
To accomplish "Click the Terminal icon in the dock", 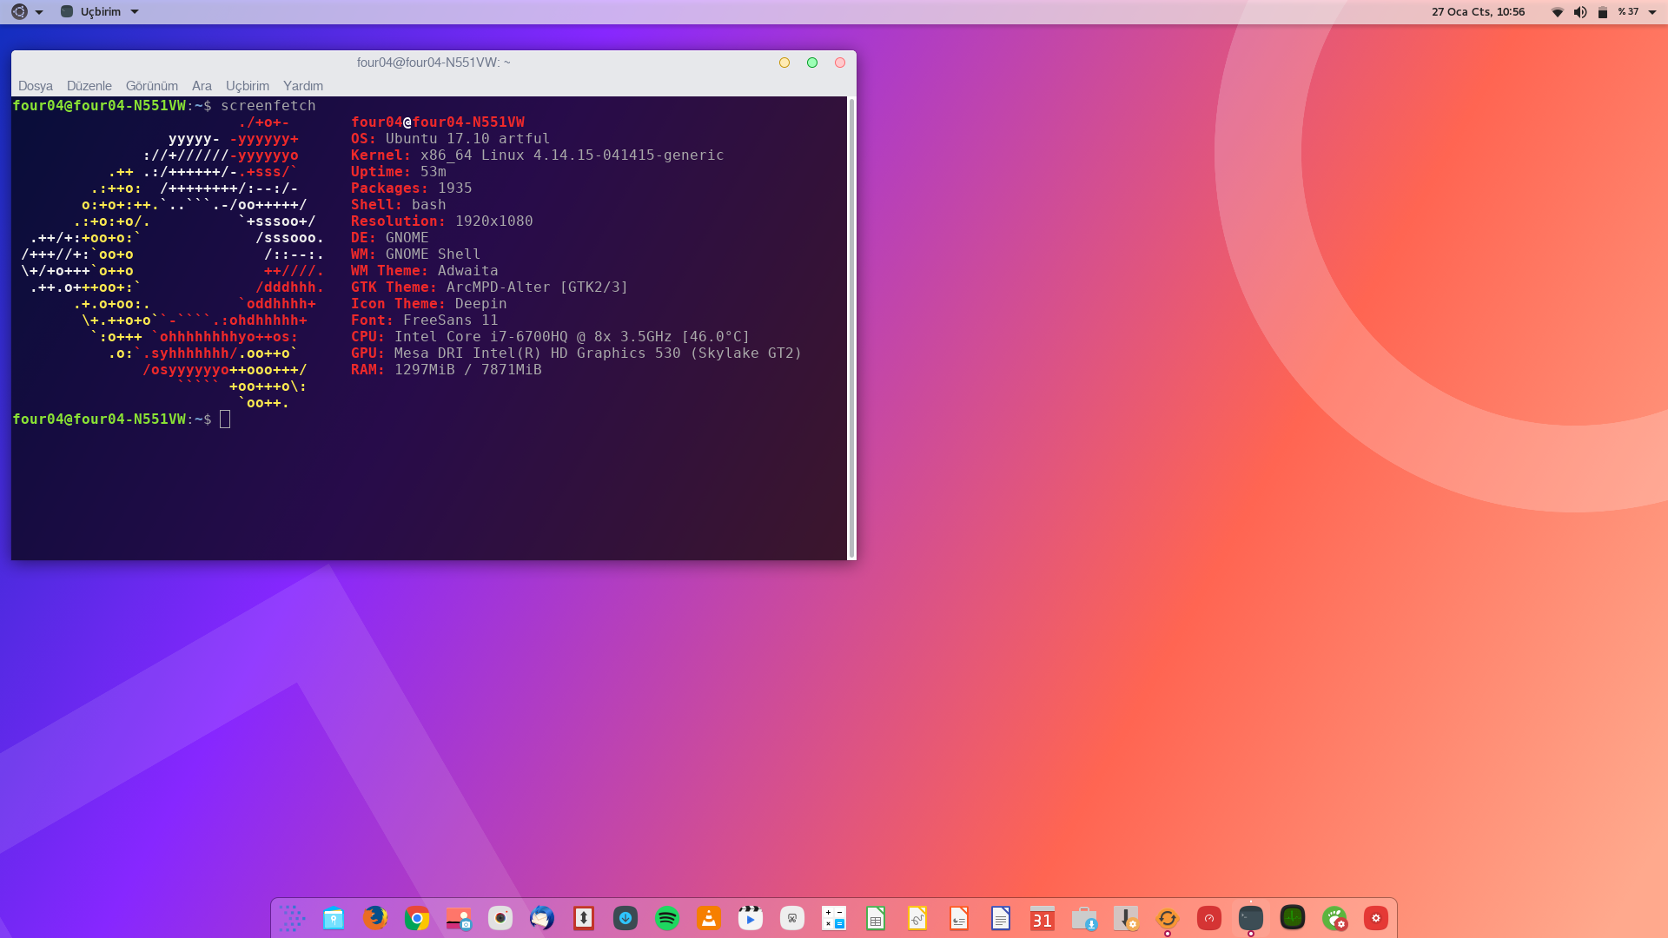I will [1251, 918].
